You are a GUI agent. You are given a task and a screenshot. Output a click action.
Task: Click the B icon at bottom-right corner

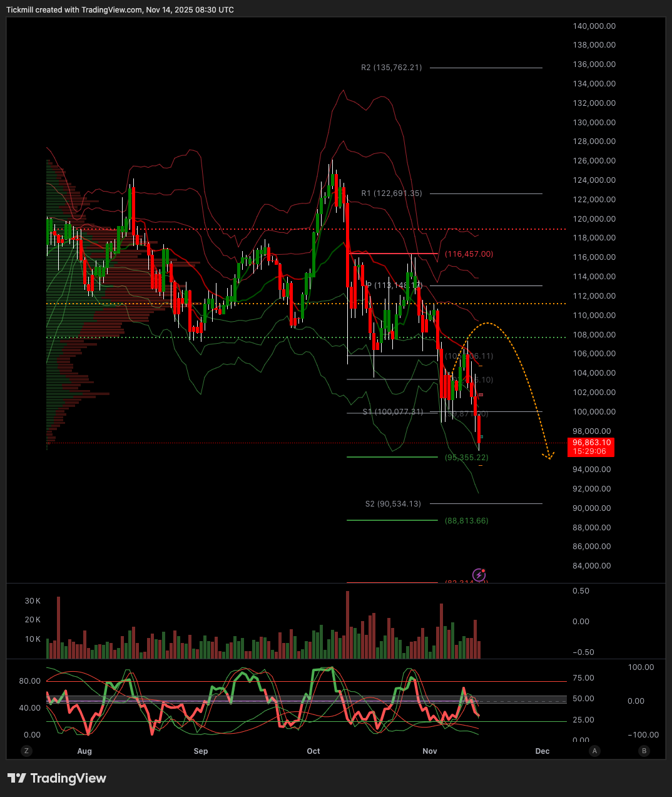[644, 751]
